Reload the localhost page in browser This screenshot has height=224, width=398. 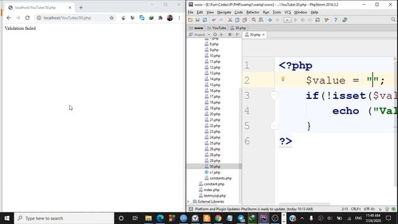[27, 18]
